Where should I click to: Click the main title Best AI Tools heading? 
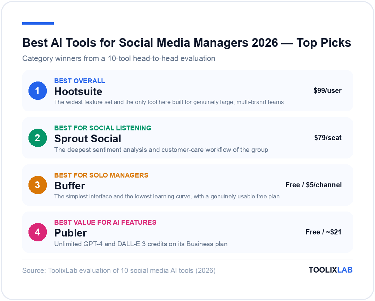coord(186,43)
